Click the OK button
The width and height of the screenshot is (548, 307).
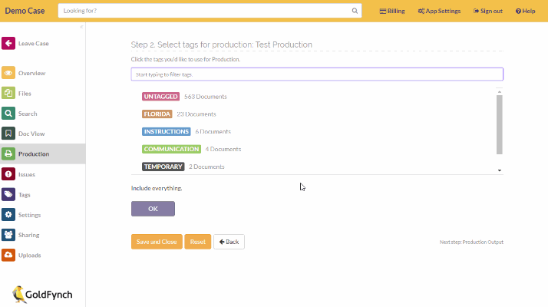153,209
